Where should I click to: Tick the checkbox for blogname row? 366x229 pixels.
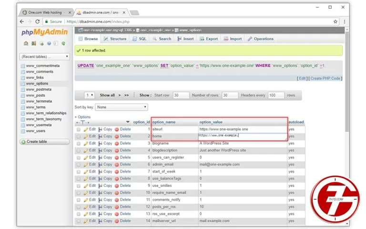pos(79,144)
